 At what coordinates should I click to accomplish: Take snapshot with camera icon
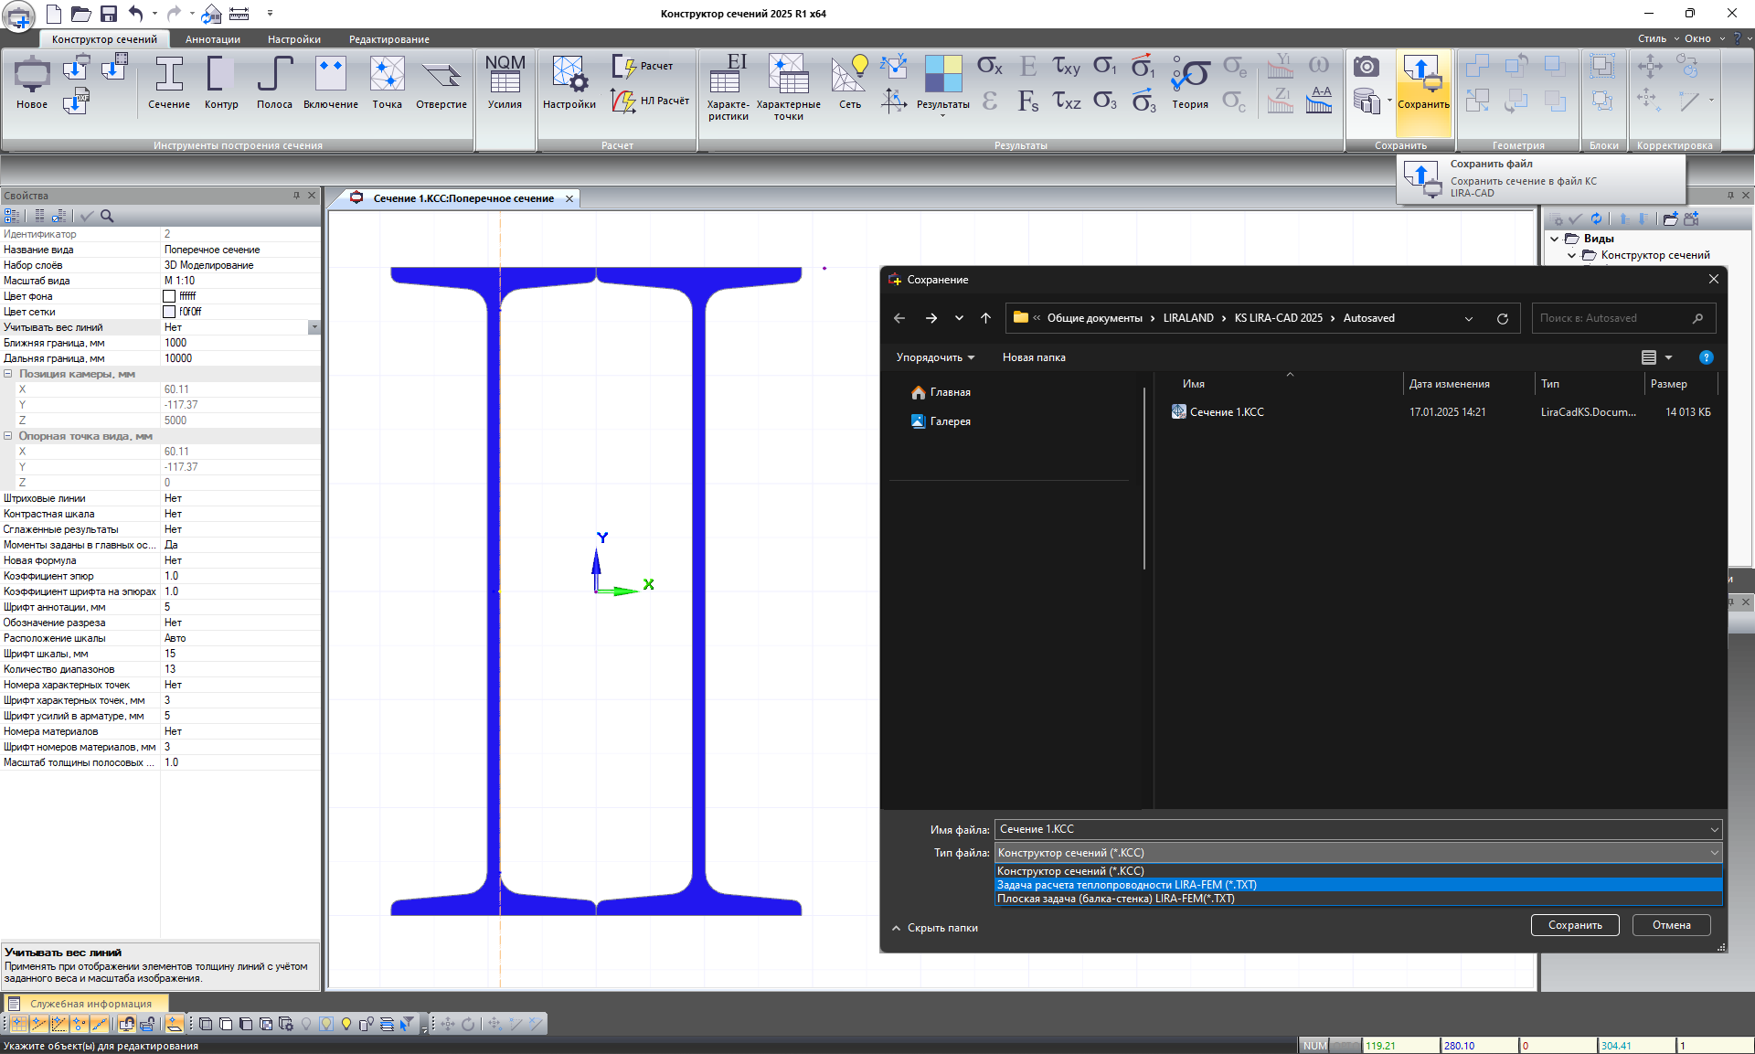(x=1366, y=67)
